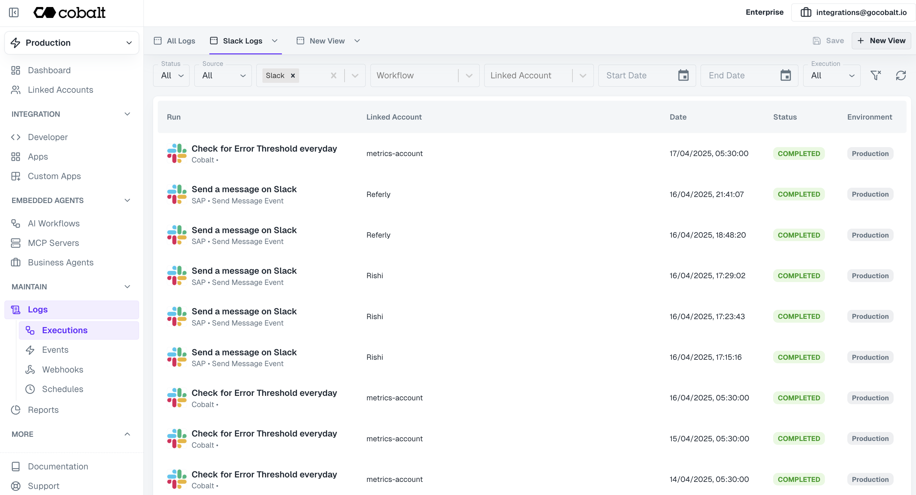The image size is (916, 495).
Task: Open the End Date calendar picker
Action: point(786,75)
